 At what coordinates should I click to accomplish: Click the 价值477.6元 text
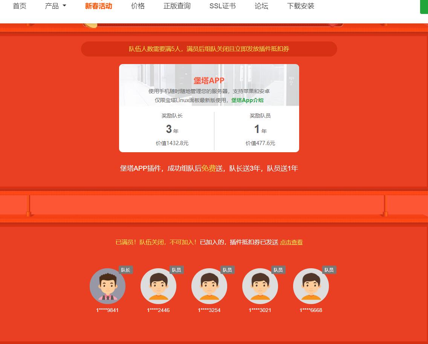tap(260, 143)
